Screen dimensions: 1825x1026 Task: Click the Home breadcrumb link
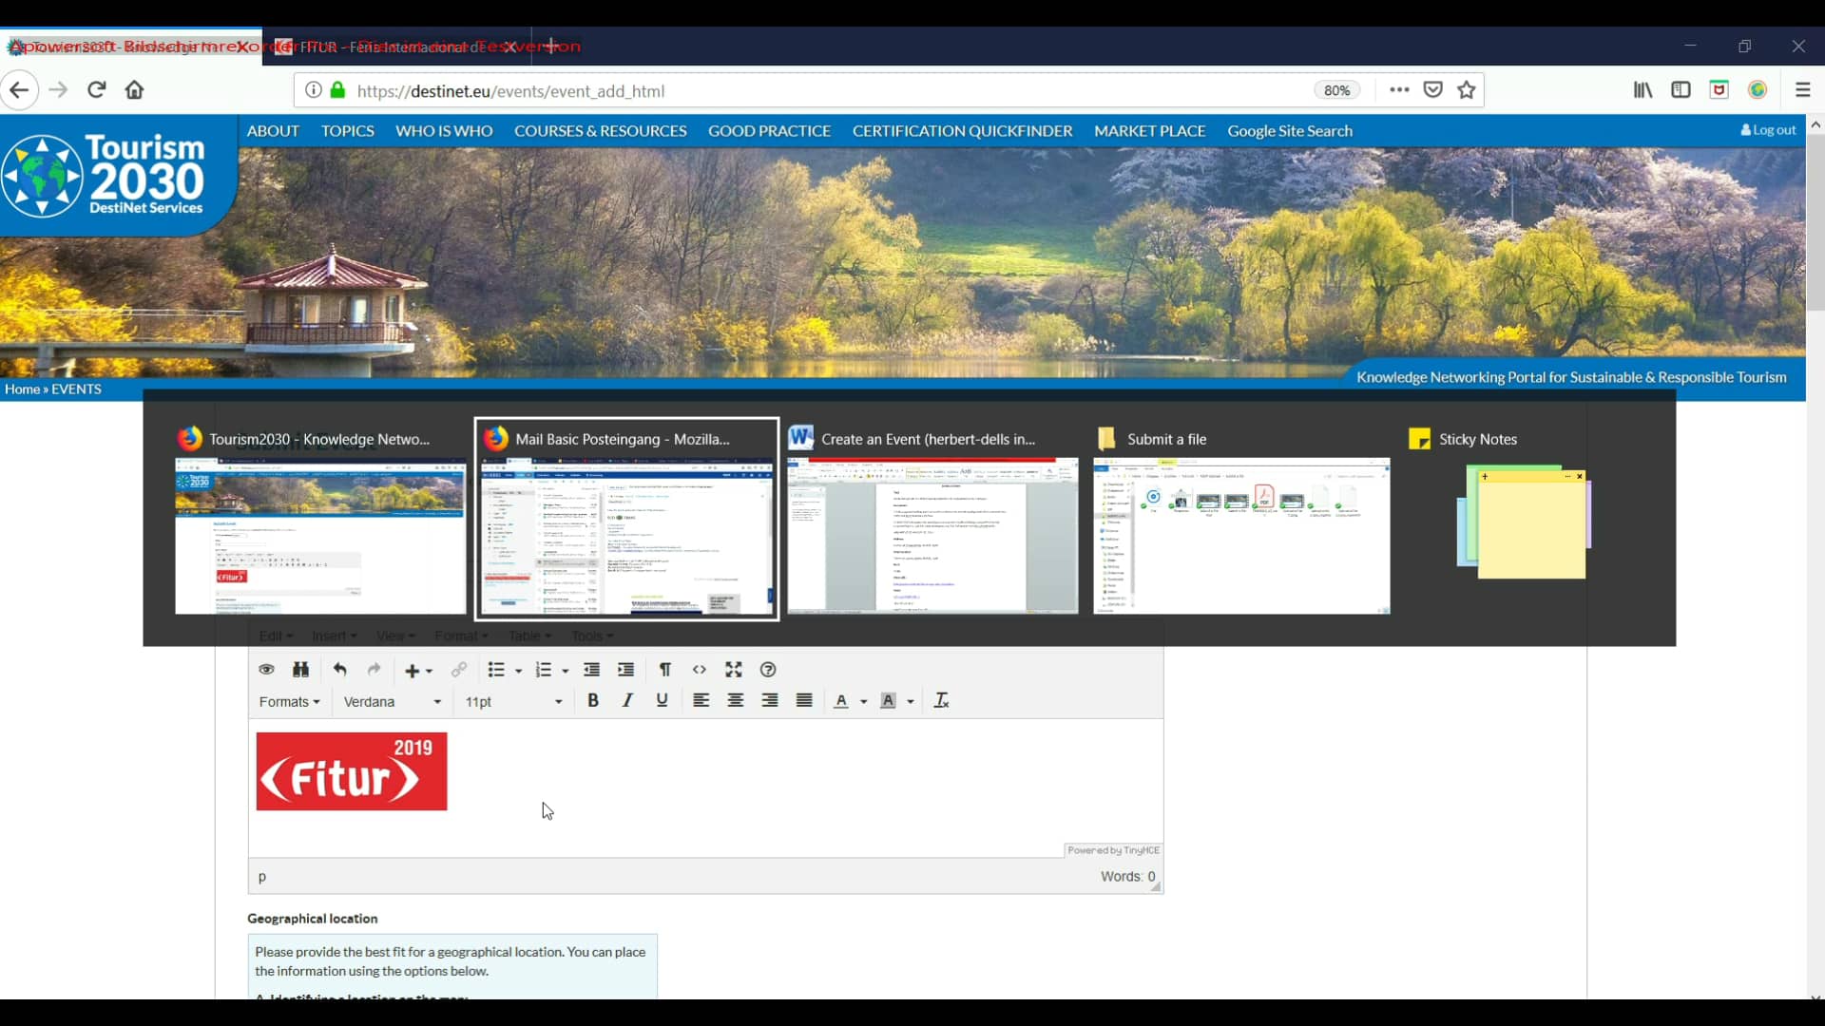coord(22,389)
